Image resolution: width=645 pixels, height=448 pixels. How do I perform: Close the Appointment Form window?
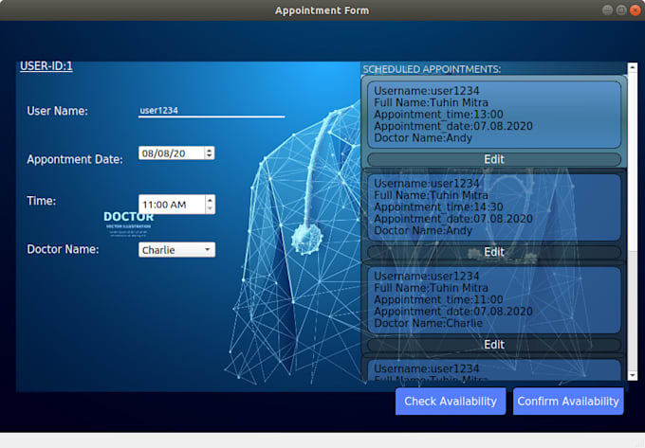636,10
